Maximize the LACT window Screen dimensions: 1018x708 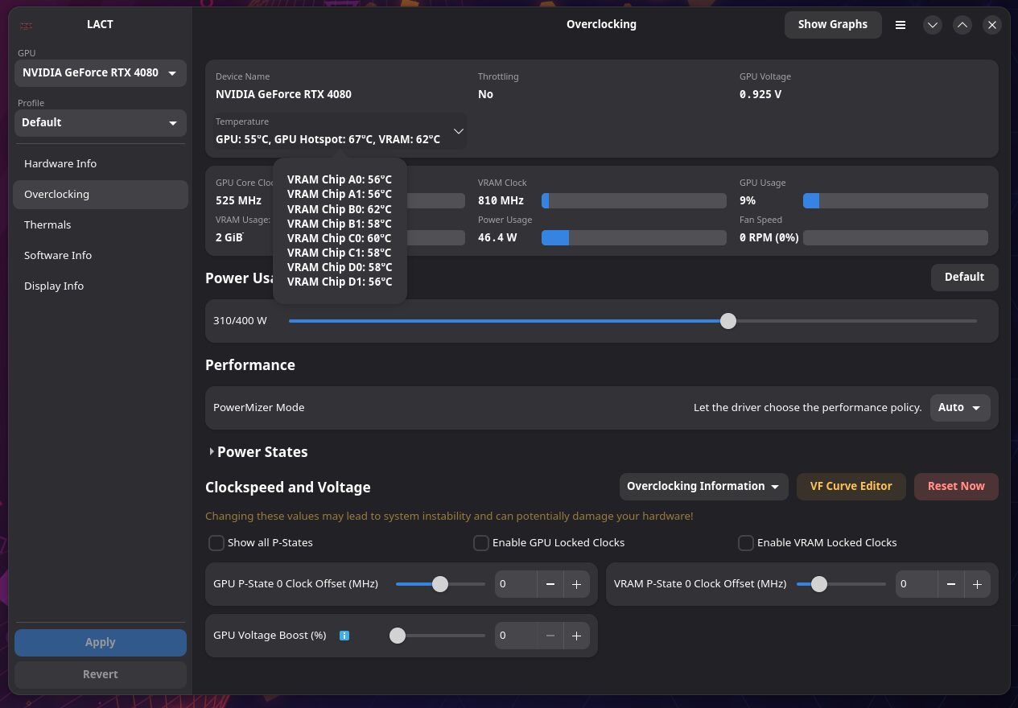pyautogui.click(x=962, y=25)
